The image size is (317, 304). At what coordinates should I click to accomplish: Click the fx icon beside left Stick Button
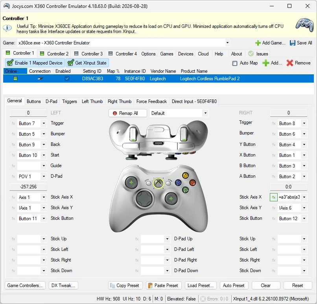[13, 219]
